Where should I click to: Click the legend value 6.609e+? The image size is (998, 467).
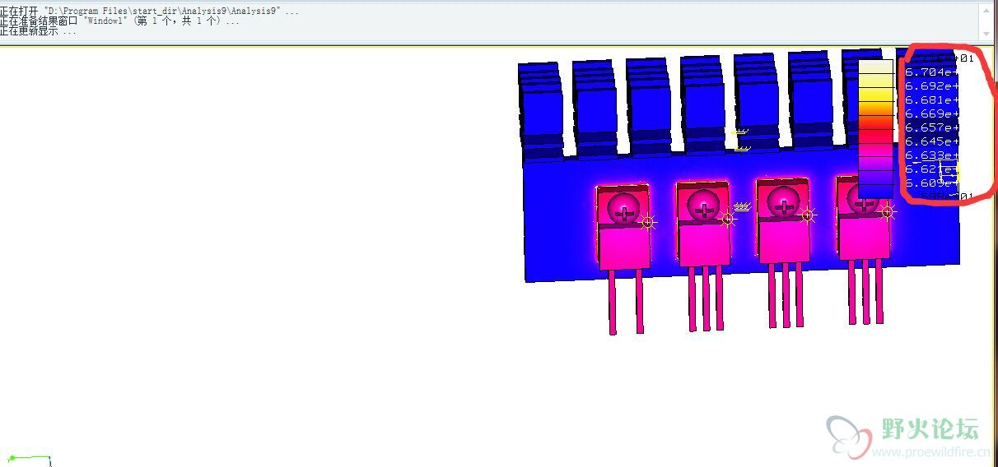[931, 183]
